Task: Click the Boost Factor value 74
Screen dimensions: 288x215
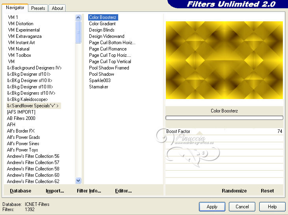Action: (280, 131)
